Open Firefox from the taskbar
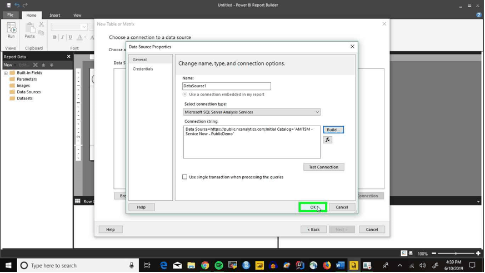 point(327,266)
